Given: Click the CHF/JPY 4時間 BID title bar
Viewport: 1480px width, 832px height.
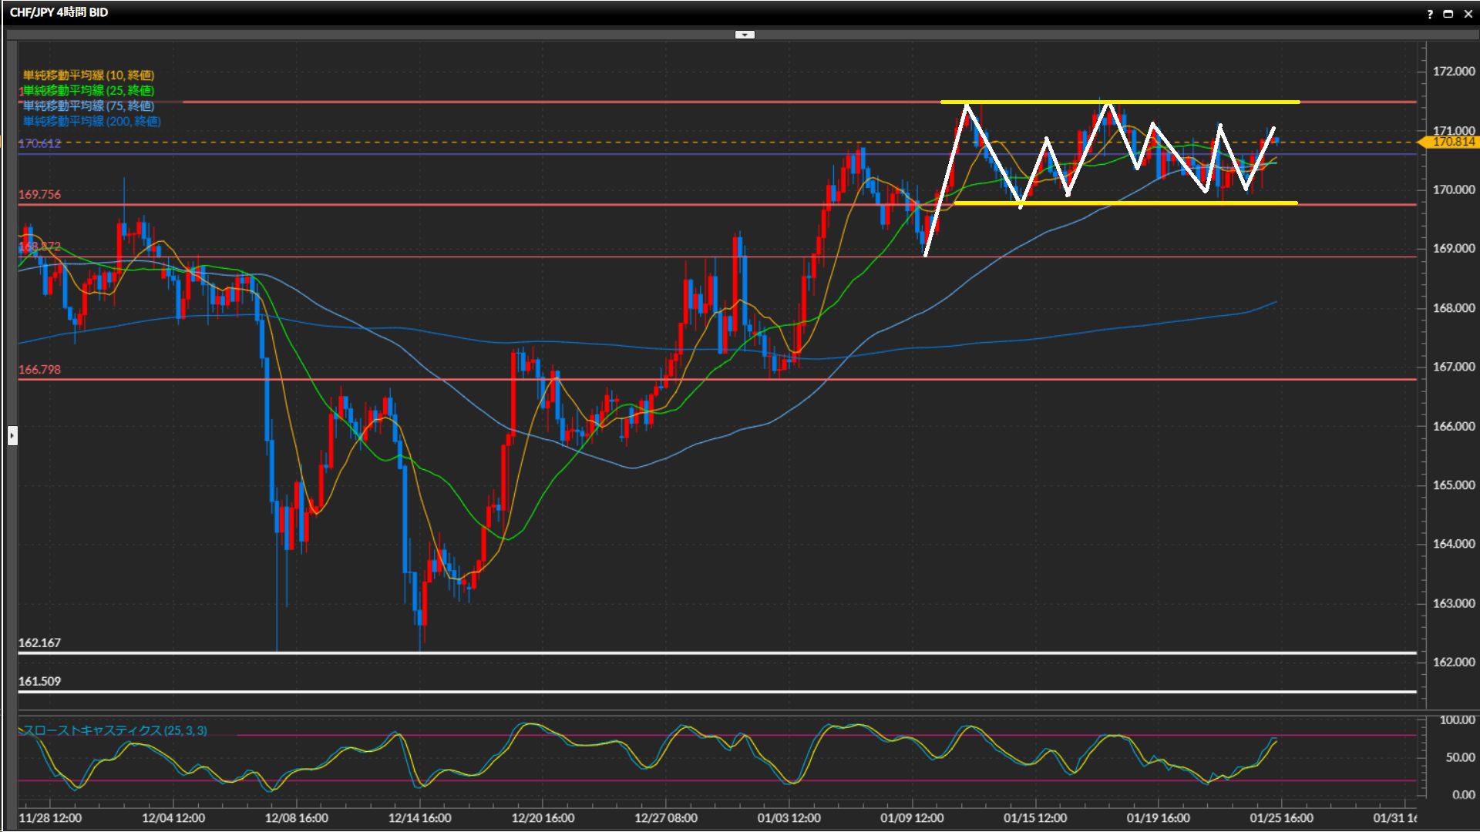Looking at the screenshot, I should pyautogui.click(x=59, y=12).
